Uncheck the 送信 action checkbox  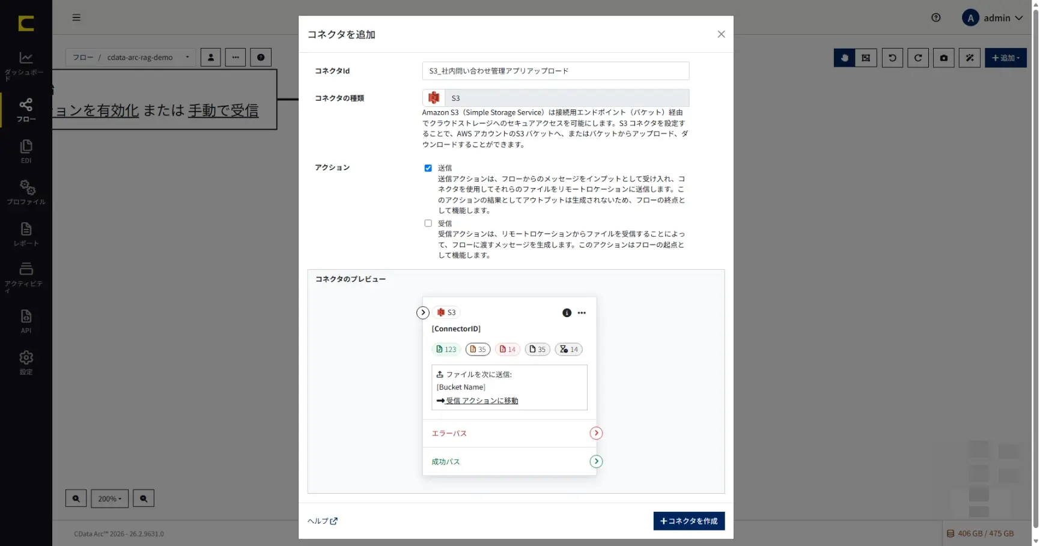click(428, 168)
